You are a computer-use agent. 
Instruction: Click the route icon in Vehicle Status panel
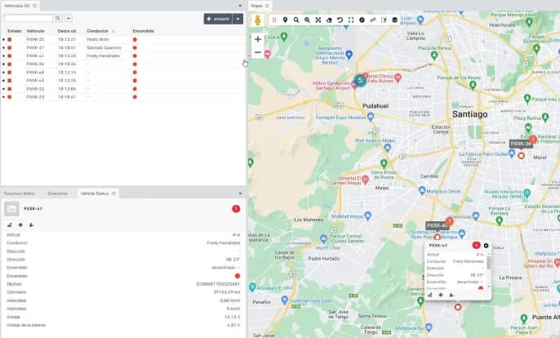click(10, 225)
